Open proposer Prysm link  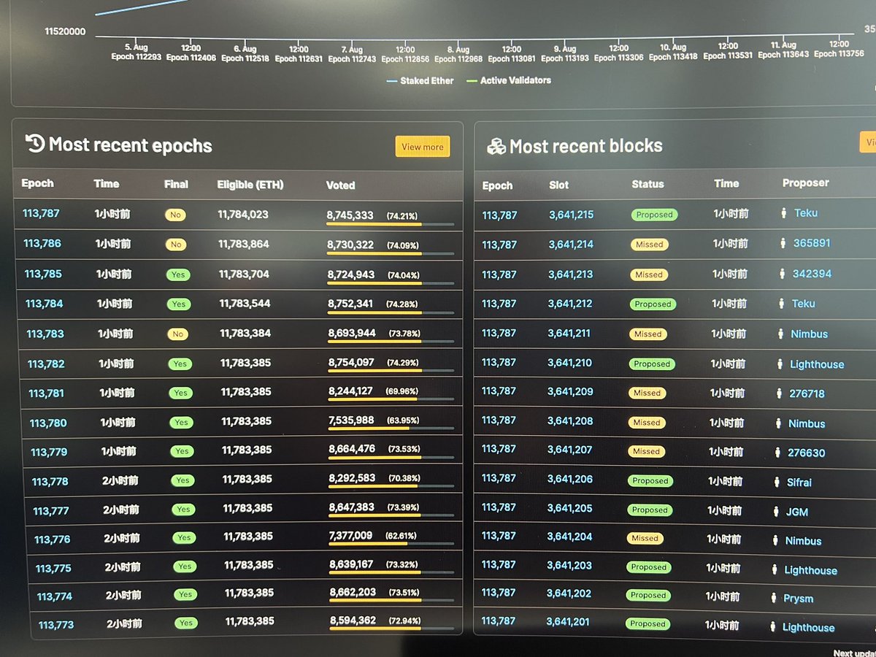(799, 599)
